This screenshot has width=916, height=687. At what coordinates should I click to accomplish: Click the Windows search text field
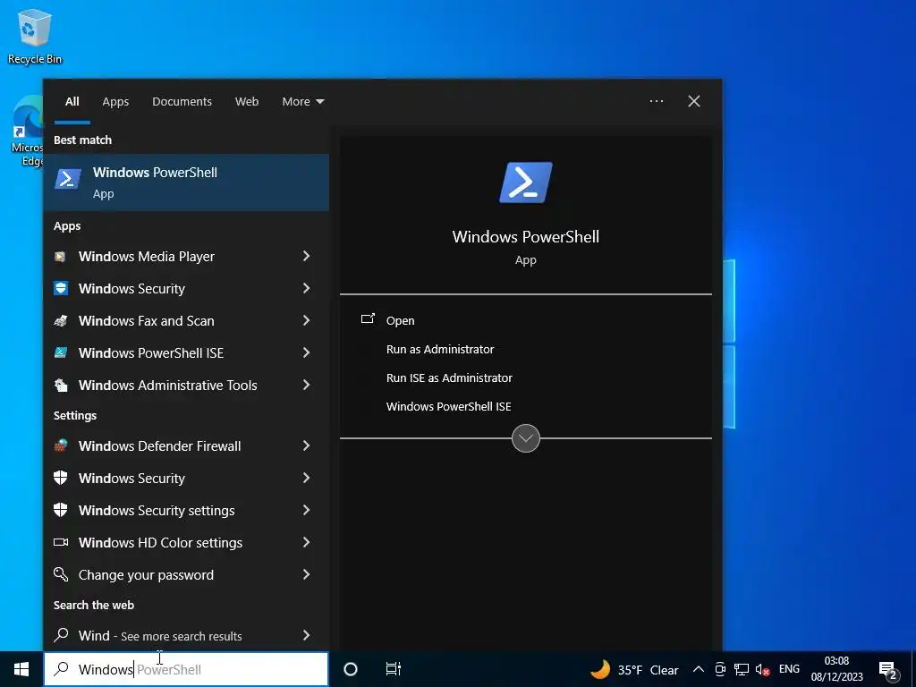point(186,669)
